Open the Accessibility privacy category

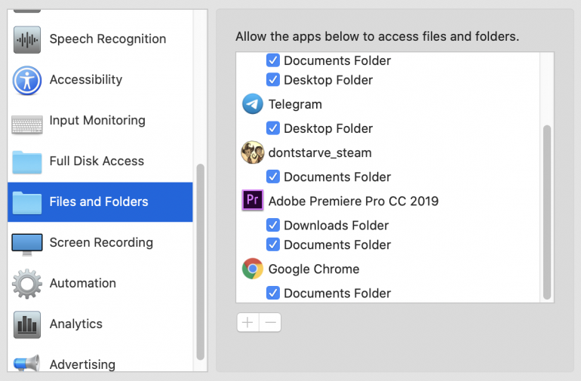tap(100, 80)
